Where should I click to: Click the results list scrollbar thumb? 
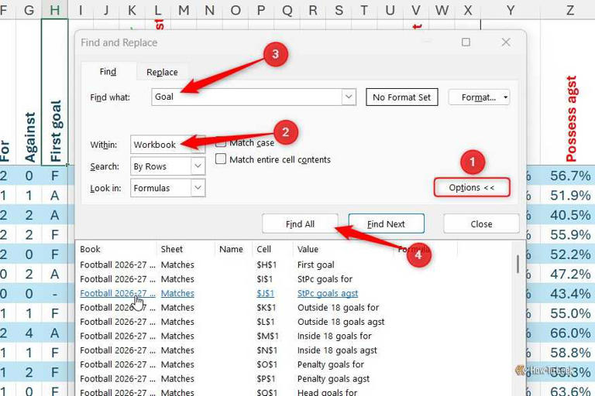coord(518,264)
